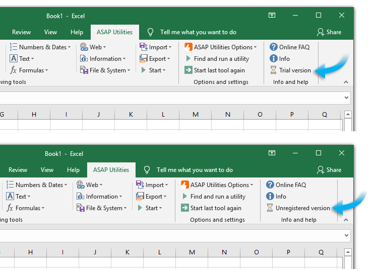Image resolution: width=368 pixels, height=271 pixels.
Task: Open Import menu in bottom window
Action: 152,185
